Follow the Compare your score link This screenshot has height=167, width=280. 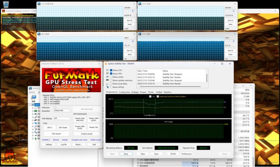[79, 140]
